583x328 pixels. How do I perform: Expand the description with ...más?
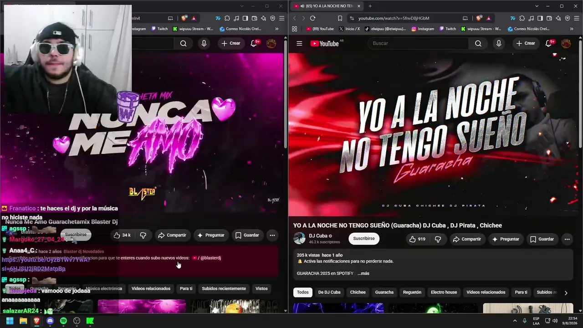363,273
